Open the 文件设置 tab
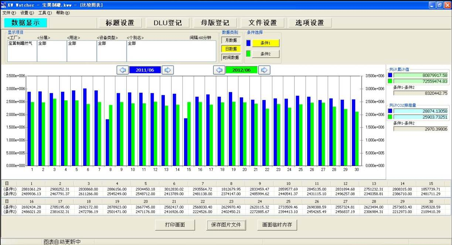Image resolution: width=452 pixels, height=245 pixels. 263,23
